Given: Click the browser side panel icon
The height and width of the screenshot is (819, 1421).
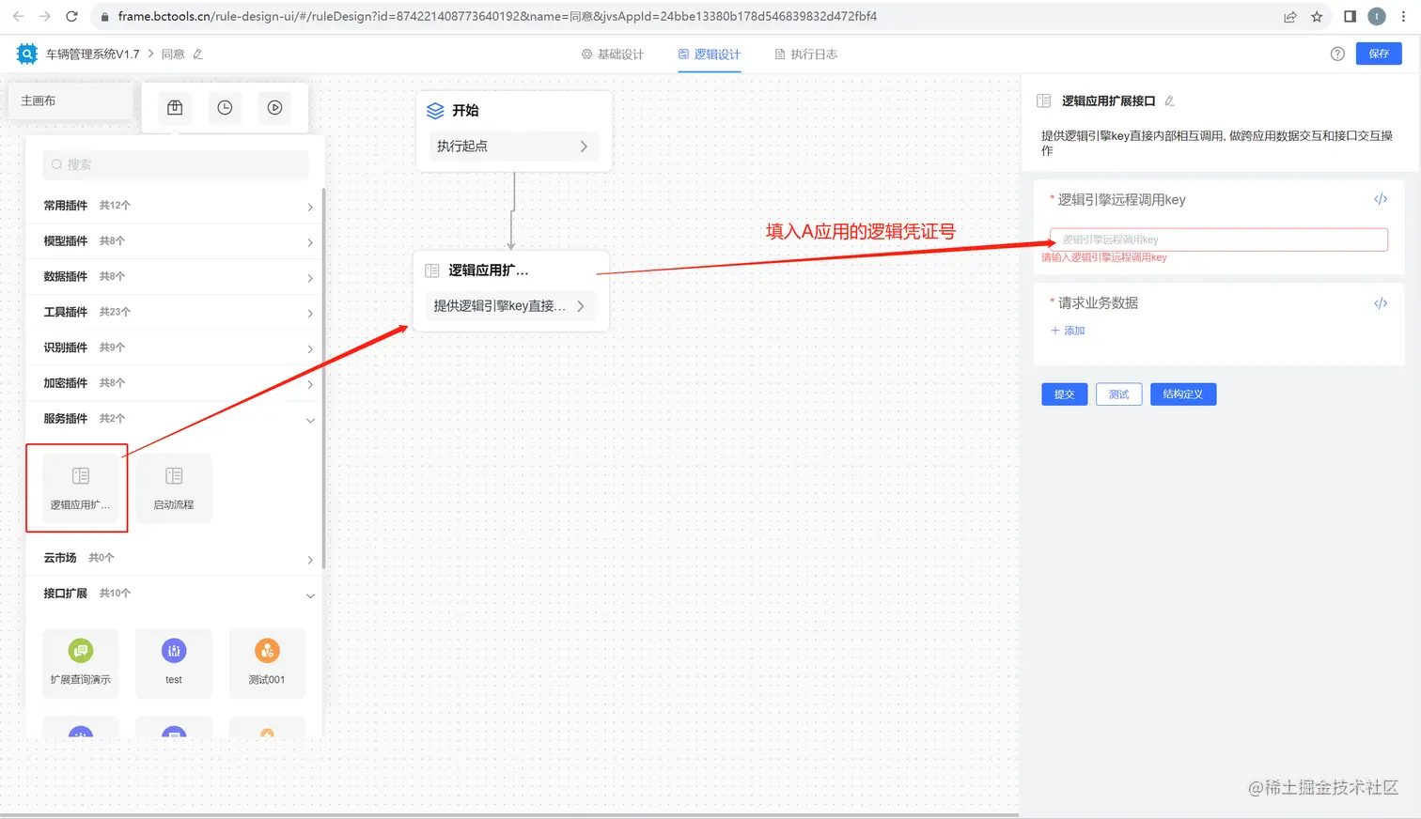Looking at the screenshot, I should (1350, 16).
